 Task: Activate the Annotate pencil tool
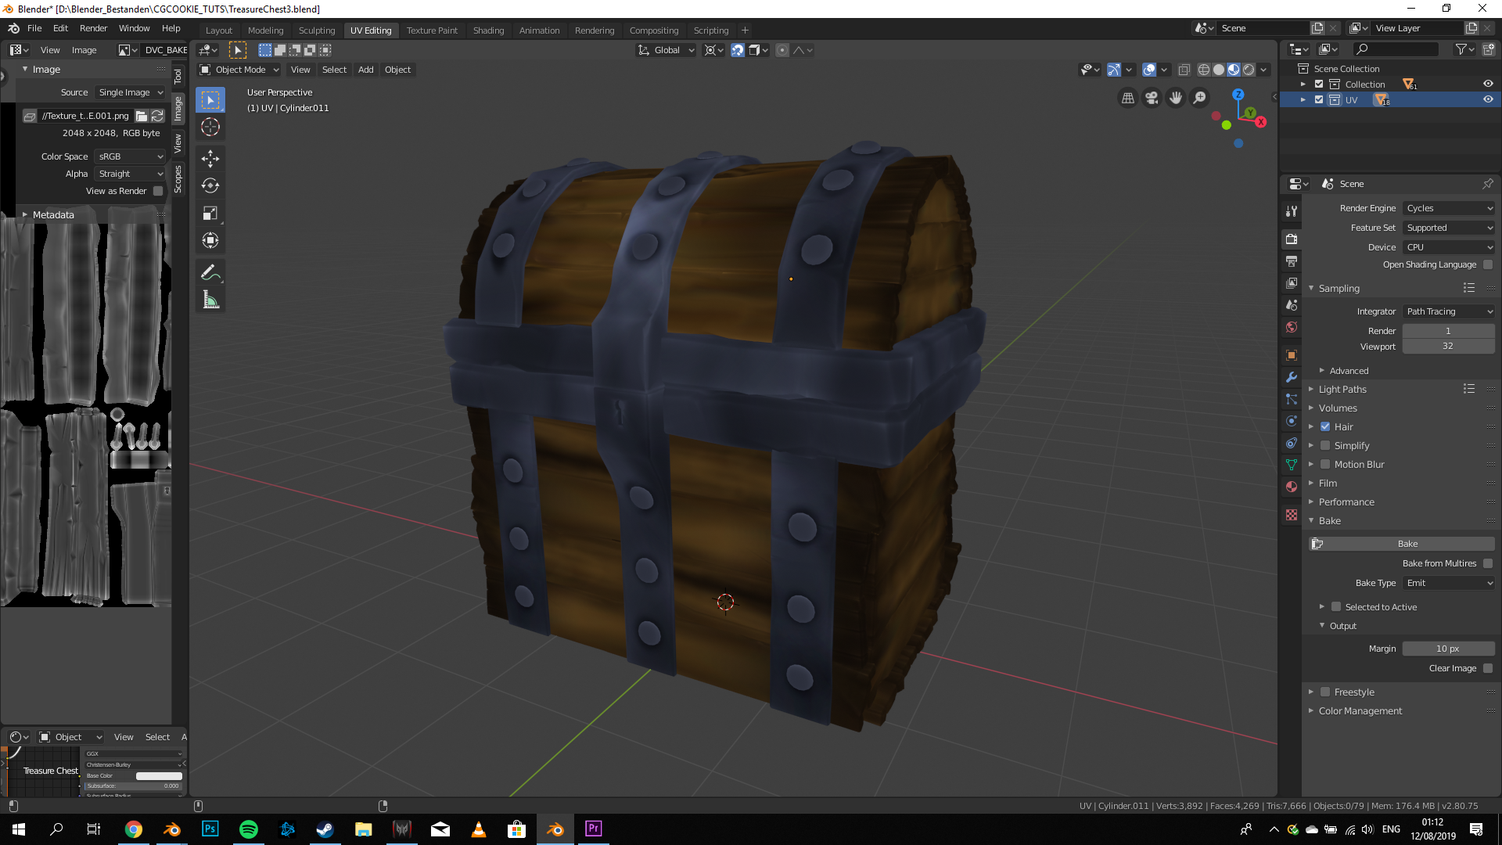coord(210,272)
